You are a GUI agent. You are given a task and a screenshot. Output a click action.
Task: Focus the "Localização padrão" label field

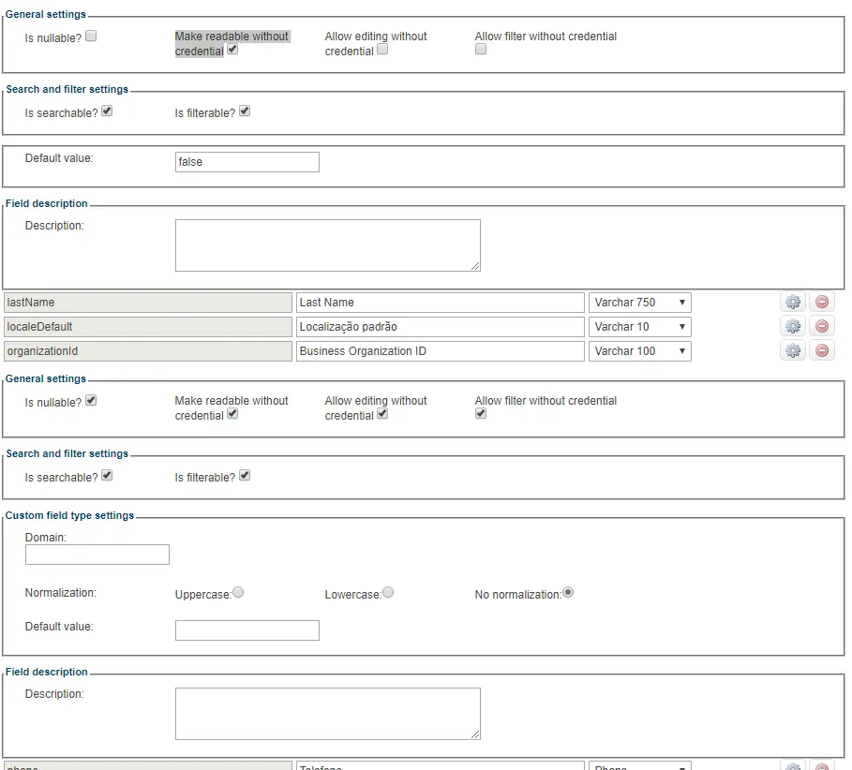440,327
